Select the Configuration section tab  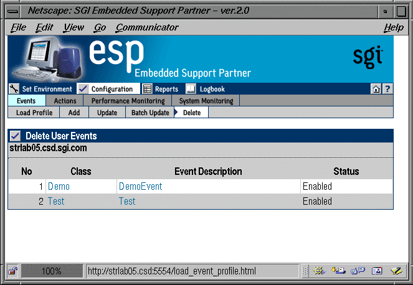pyautogui.click(x=112, y=89)
